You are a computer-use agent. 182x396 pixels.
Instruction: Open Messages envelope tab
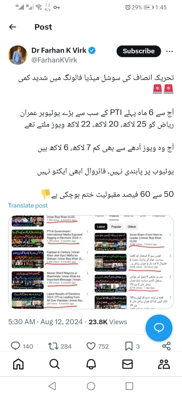127,364
